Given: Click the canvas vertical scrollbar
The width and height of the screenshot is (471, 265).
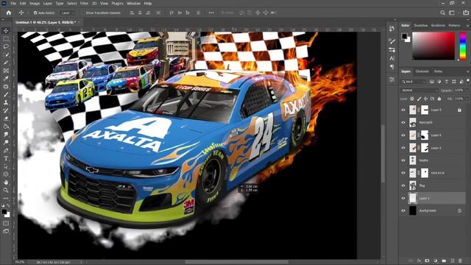Looking at the screenshot, I should 383,153.
